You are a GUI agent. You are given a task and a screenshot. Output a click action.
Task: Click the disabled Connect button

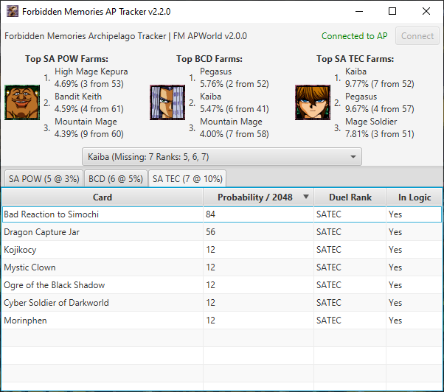pyautogui.click(x=417, y=36)
